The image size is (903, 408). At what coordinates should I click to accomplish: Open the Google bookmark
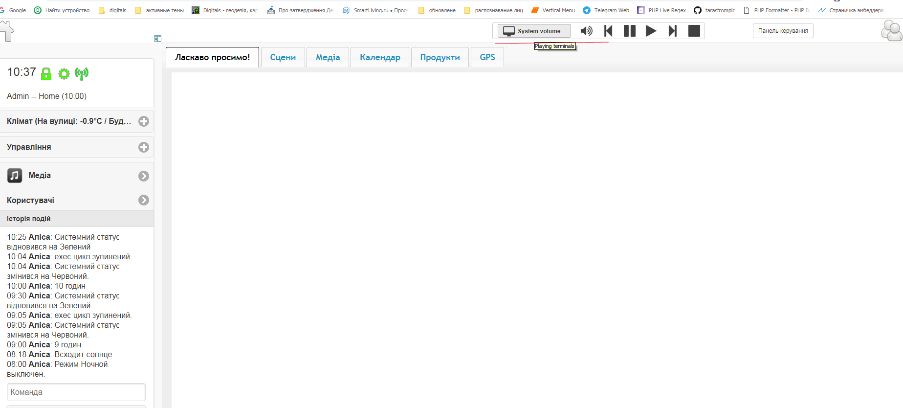click(x=13, y=10)
